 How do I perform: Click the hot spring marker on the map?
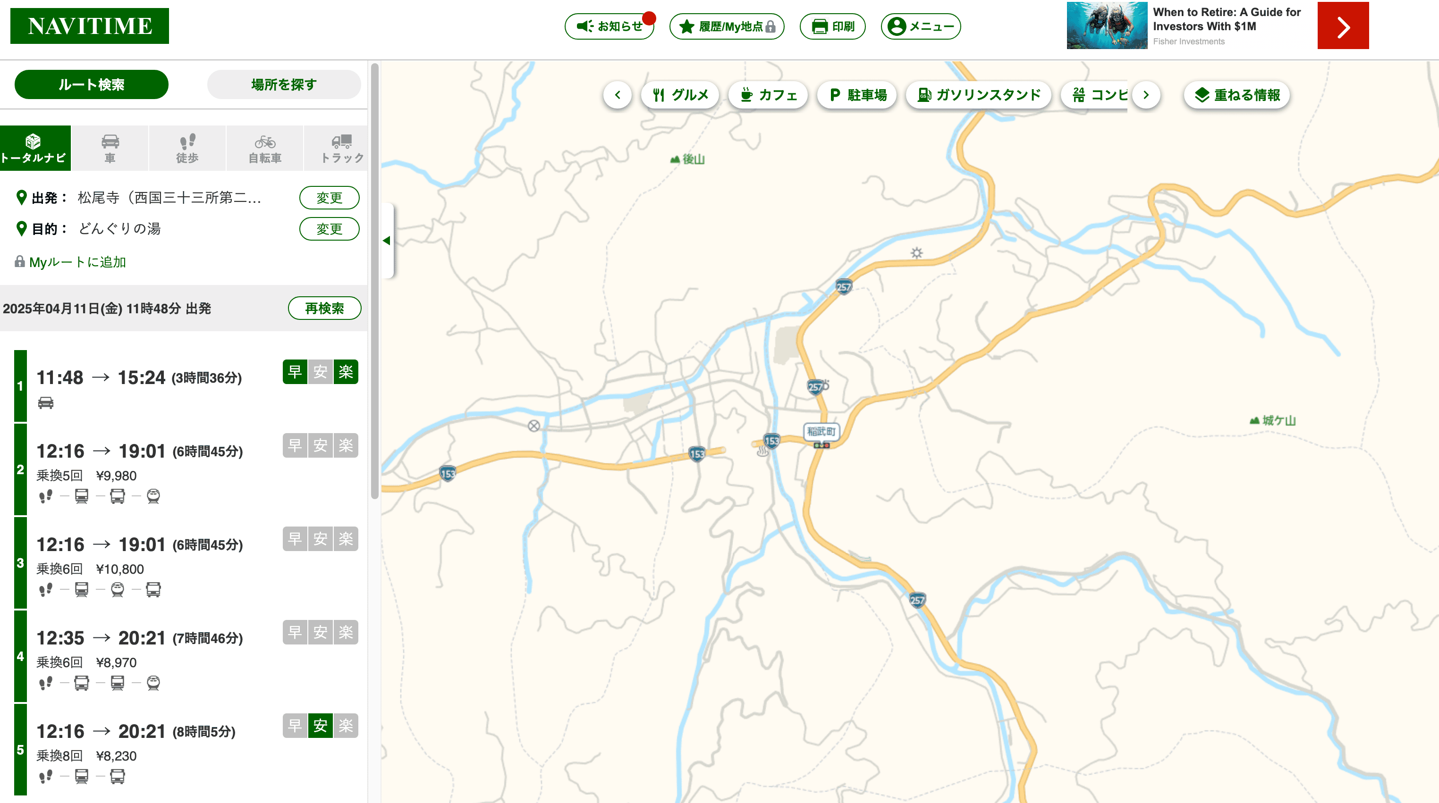click(x=762, y=451)
